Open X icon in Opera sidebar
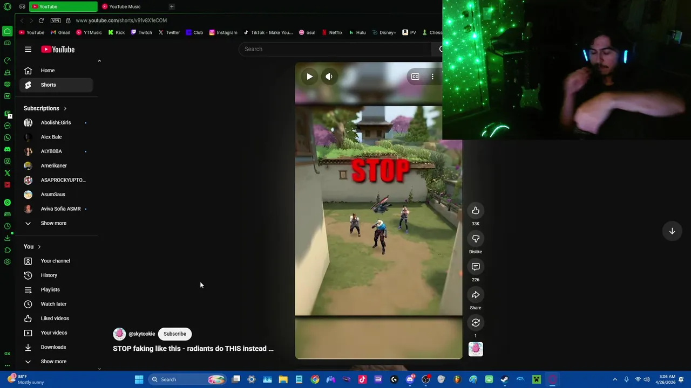Screen dimensions: 691x388 pos(7,173)
